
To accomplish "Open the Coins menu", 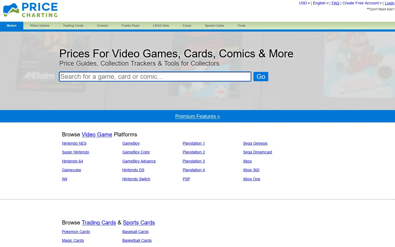I will (x=187, y=26).
